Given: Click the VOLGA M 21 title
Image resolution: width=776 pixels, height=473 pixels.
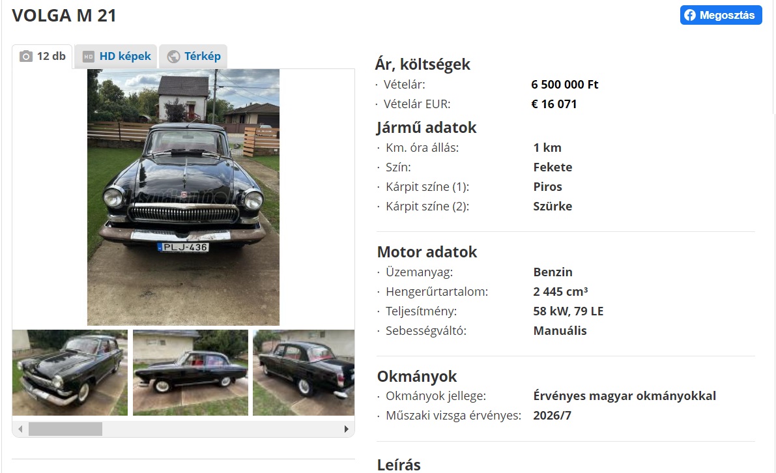Looking at the screenshot, I should [65, 16].
